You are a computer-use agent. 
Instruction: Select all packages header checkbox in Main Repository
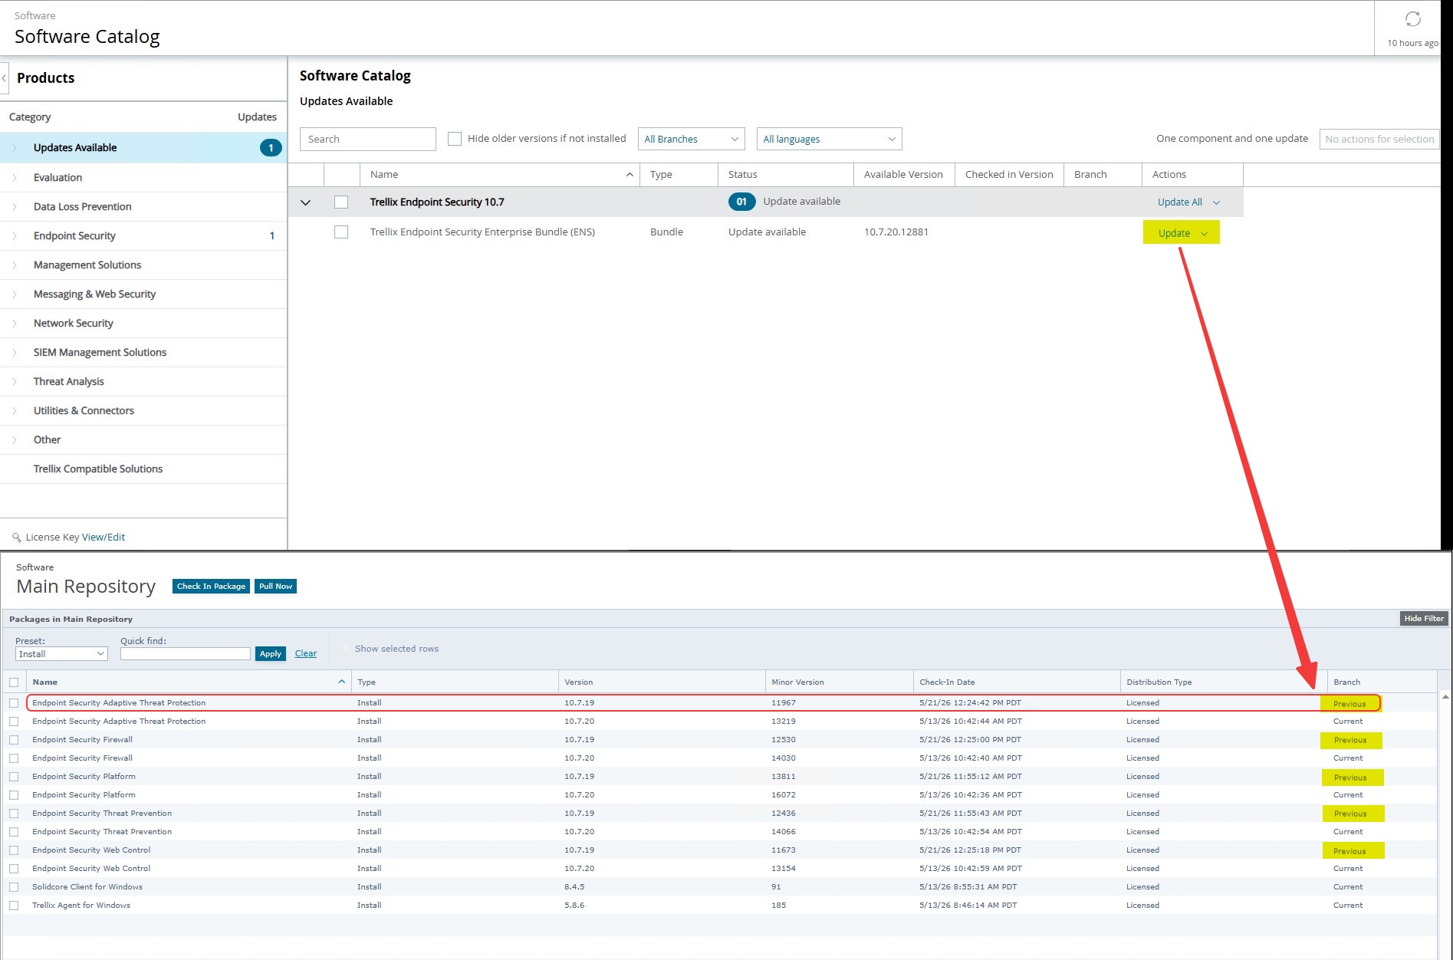pyautogui.click(x=14, y=682)
